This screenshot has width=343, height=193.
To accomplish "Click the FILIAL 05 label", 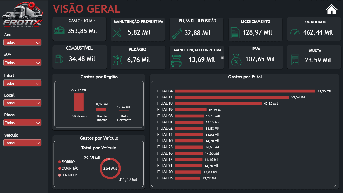I will pos(165,178).
